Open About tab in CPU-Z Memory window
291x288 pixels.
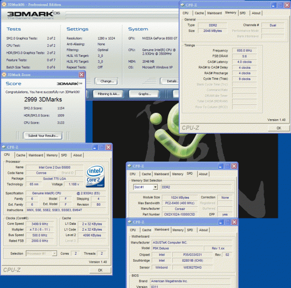tap(256, 13)
